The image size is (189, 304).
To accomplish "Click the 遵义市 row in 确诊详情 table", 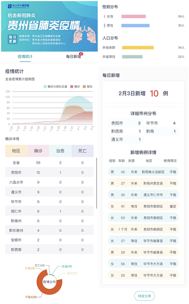I will click(49, 192).
